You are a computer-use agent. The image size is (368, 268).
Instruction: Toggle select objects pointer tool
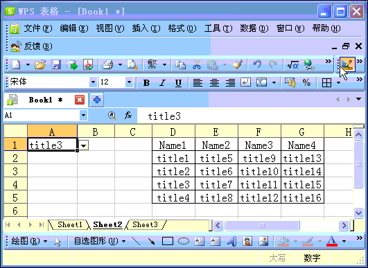(58, 241)
